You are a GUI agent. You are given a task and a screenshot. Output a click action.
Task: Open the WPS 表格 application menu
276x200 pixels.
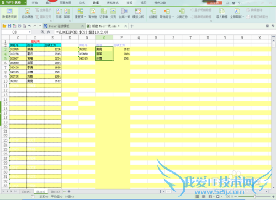click(x=13, y=3)
